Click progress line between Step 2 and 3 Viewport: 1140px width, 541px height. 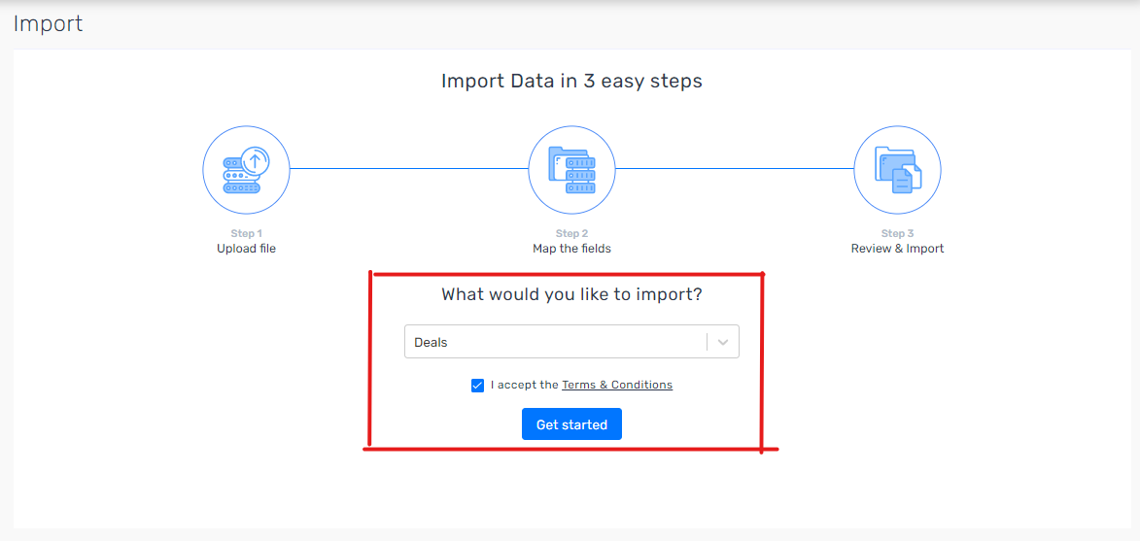coord(735,169)
